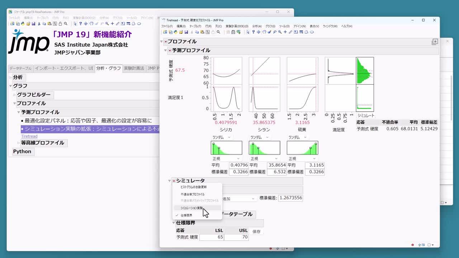Click the help (?) tool icon

[254, 32]
